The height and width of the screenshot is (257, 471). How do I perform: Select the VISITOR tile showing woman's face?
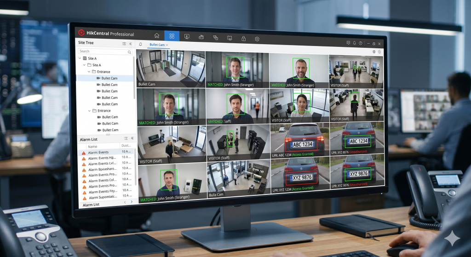tap(300, 106)
